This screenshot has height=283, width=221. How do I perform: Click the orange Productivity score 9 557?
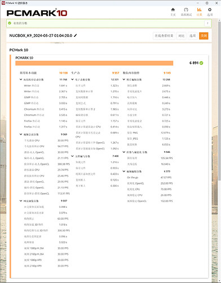pos(116,73)
